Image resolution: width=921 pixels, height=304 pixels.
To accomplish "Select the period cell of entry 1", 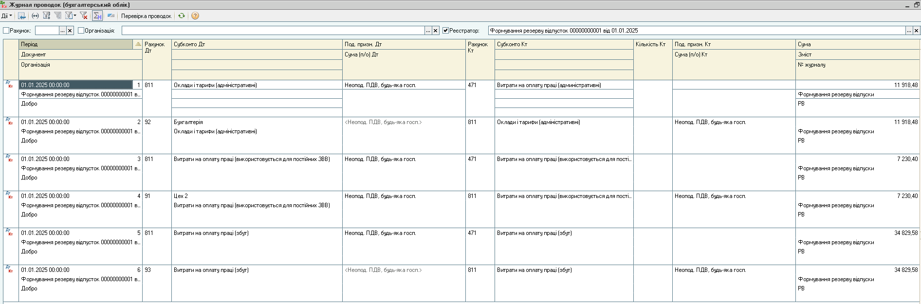I will coord(75,85).
